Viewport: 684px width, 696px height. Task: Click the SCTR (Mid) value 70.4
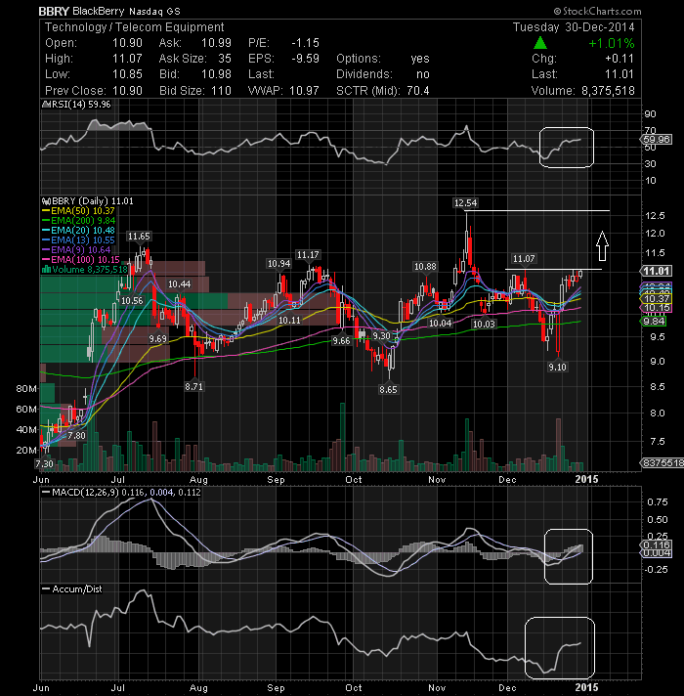(418, 91)
